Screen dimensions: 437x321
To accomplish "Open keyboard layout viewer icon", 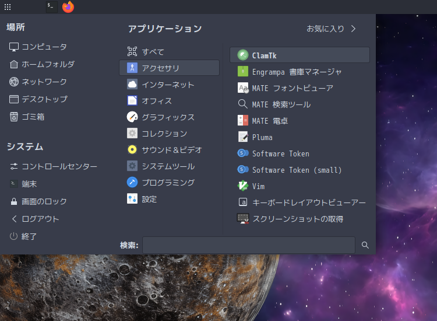I will click(x=243, y=202).
